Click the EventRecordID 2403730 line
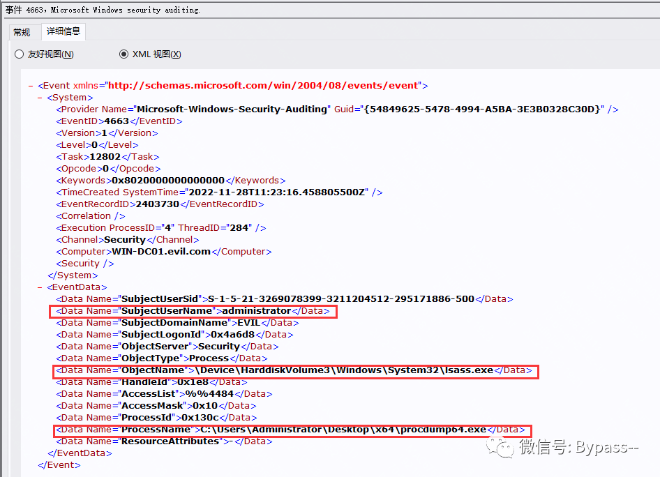The height and width of the screenshot is (477, 660). click(x=160, y=204)
